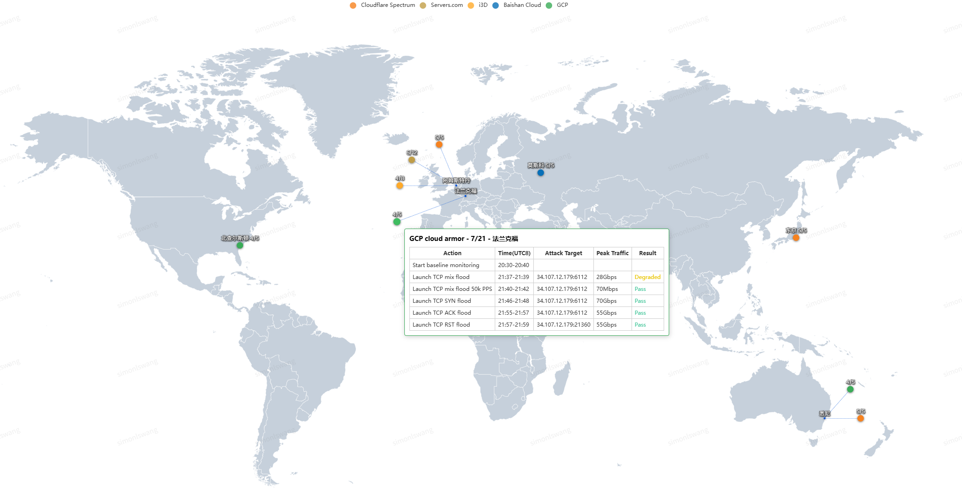Image resolution: width=962 pixels, height=492 pixels.
Task: Click the 法兰克福 city label on map
Action: tap(465, 191)
